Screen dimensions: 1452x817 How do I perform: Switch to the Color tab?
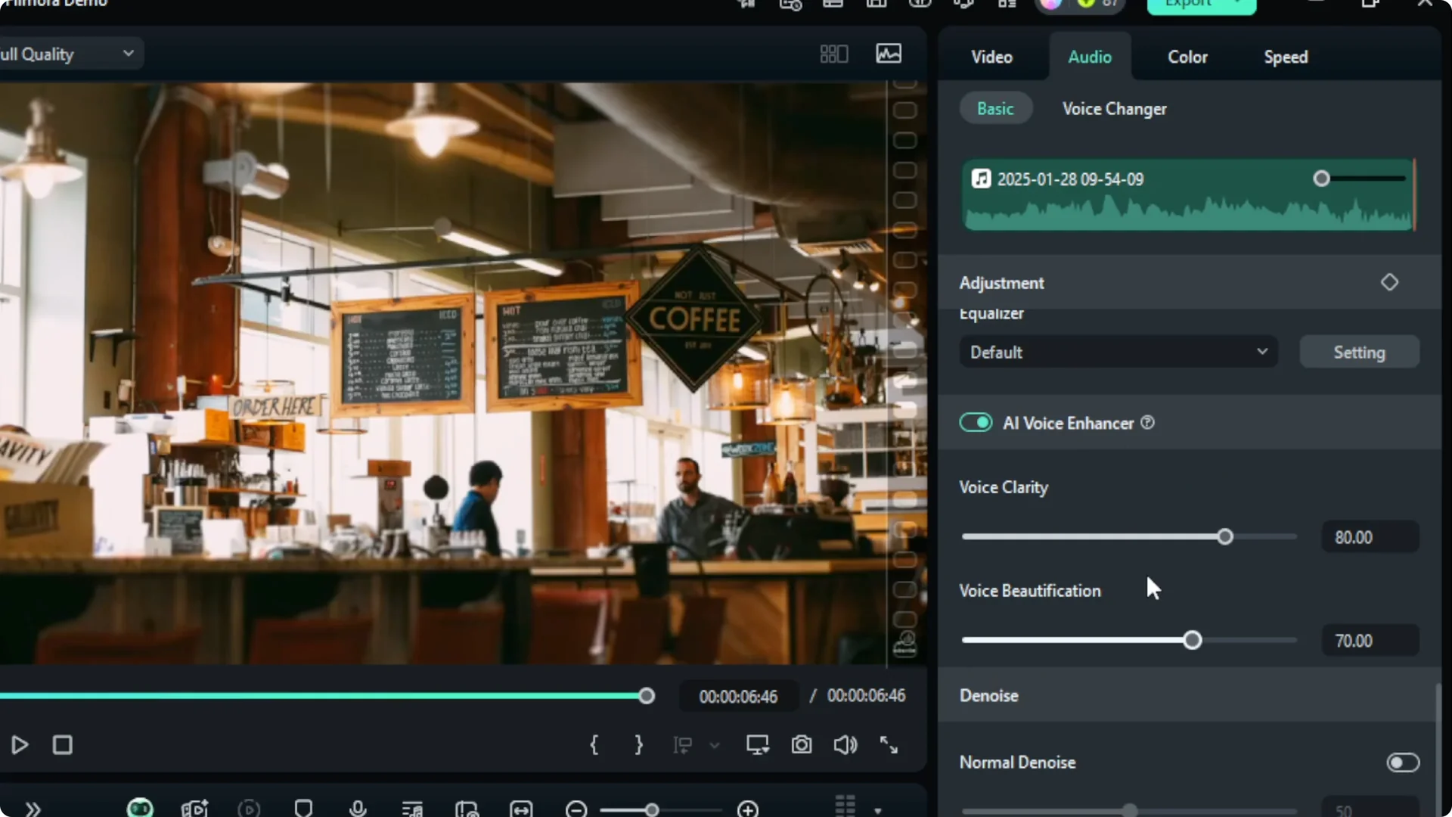pos(1187,57)
